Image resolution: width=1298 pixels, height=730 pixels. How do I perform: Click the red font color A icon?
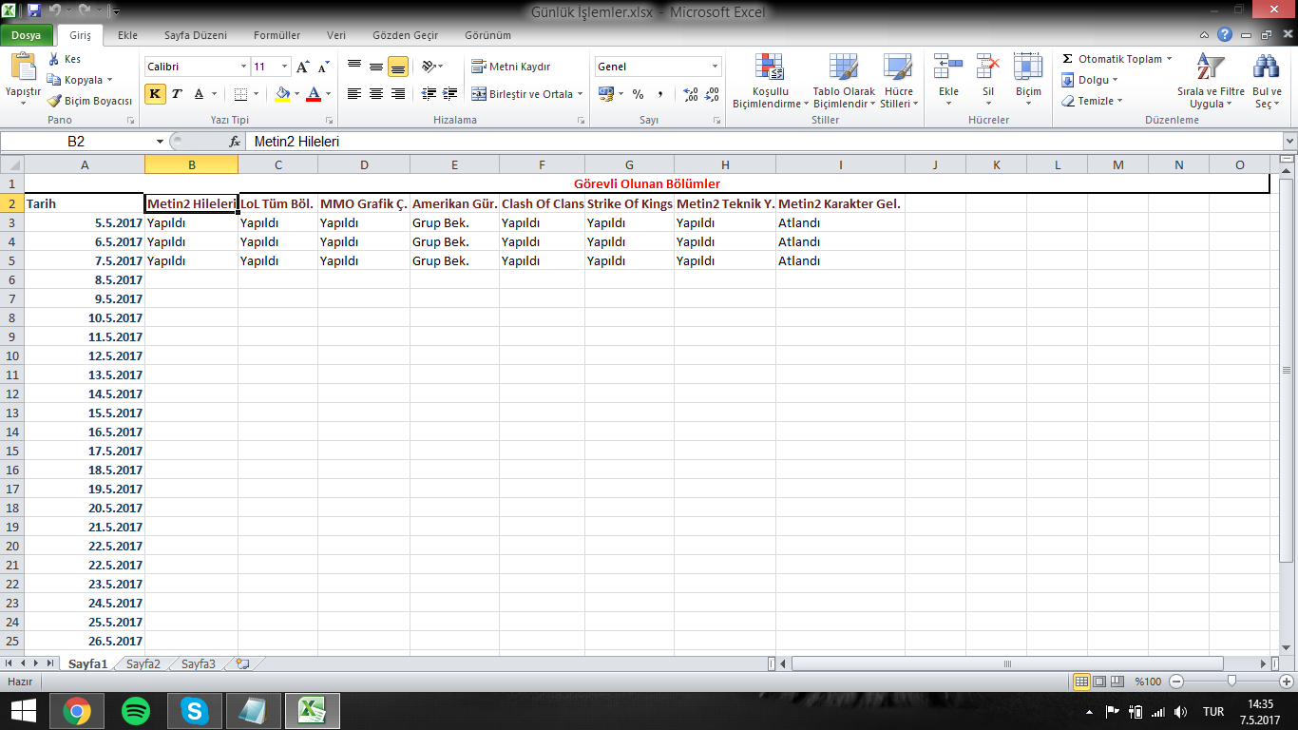(x=314, y=93)
